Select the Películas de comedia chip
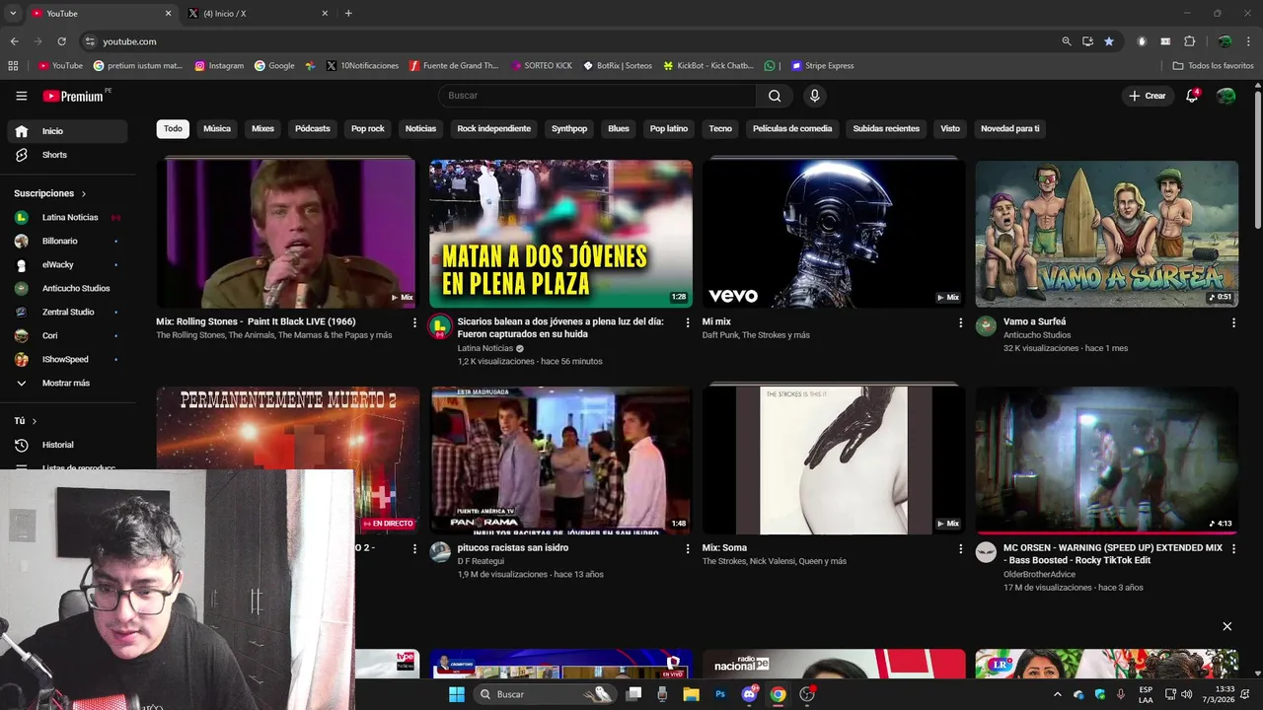This screenshot has width=1263, height=710. pyautogui.click(x=792, y=128)
